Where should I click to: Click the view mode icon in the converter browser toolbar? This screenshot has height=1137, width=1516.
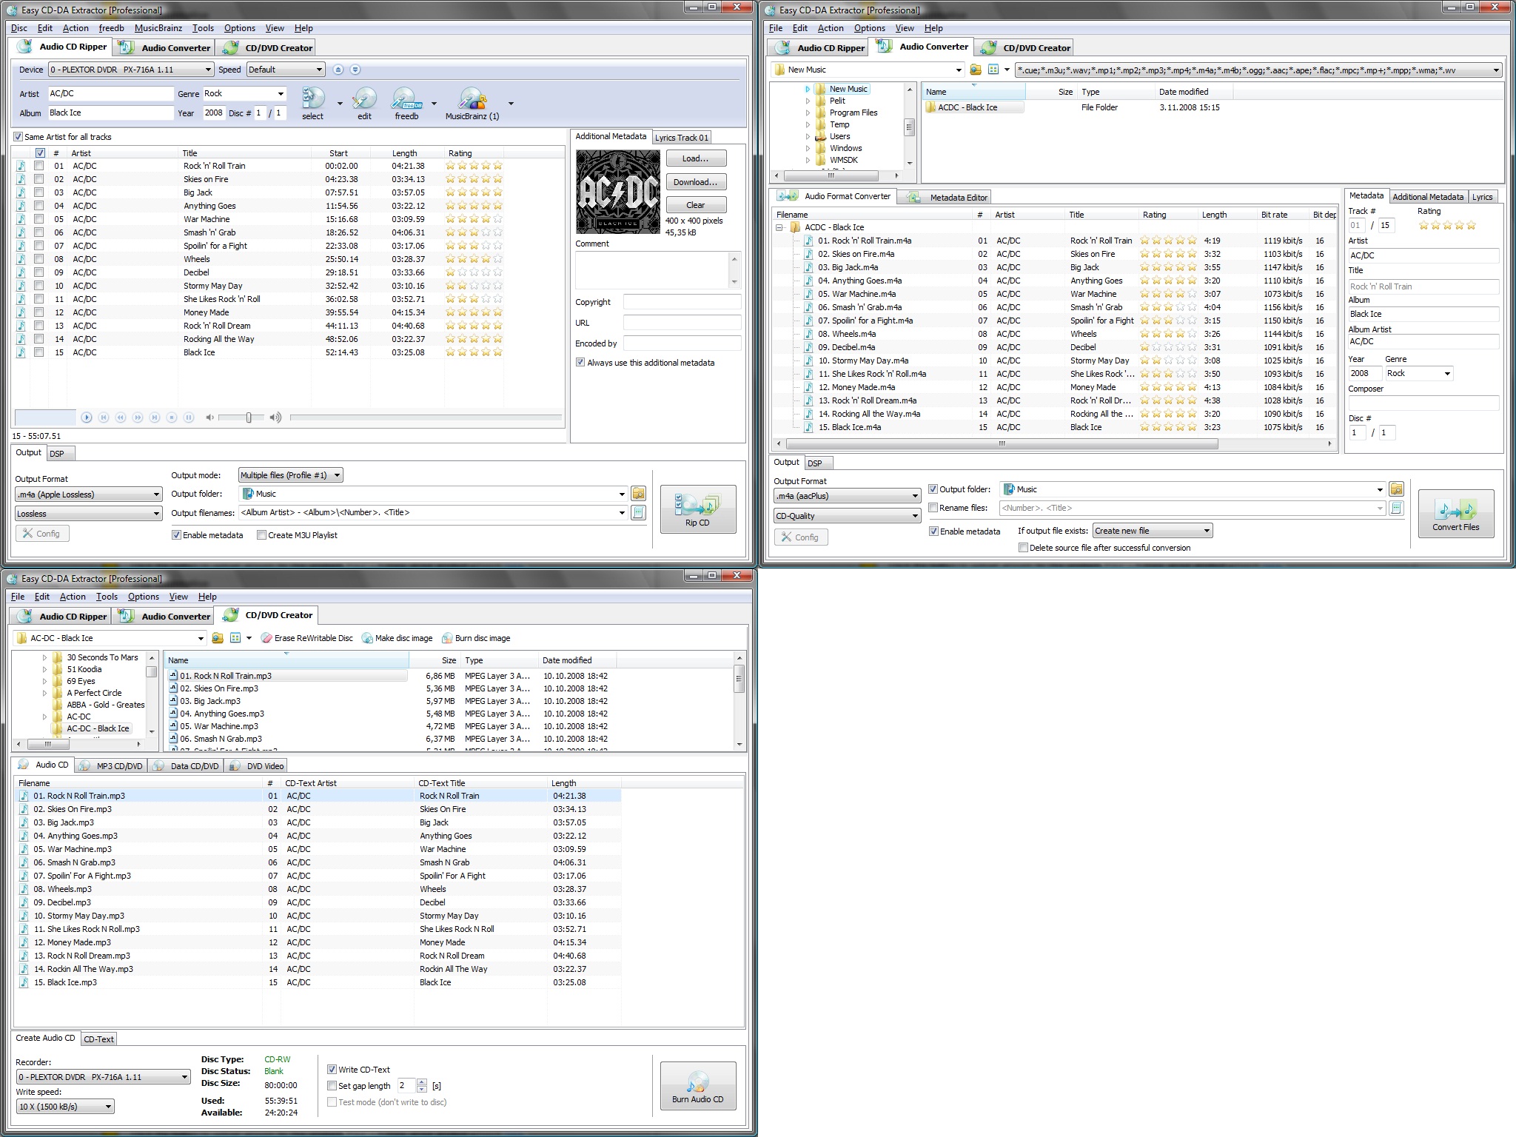(x=993, y=70)
